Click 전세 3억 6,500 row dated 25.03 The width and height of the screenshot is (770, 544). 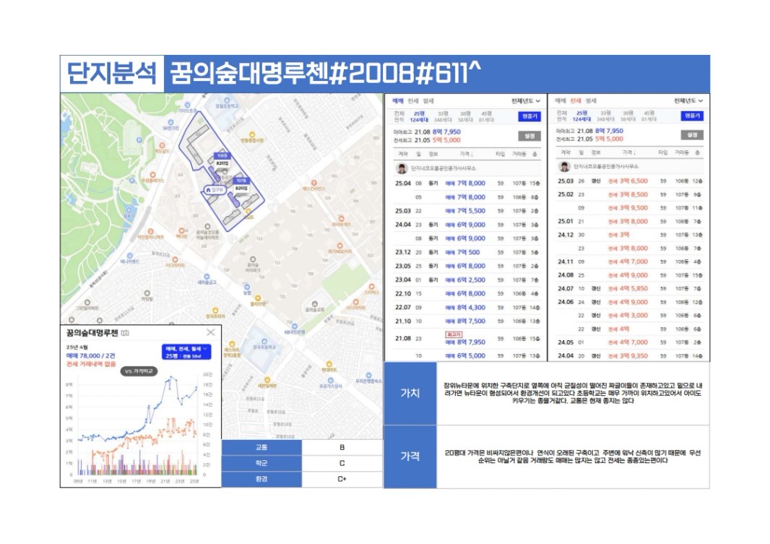(x=630, y=181)
